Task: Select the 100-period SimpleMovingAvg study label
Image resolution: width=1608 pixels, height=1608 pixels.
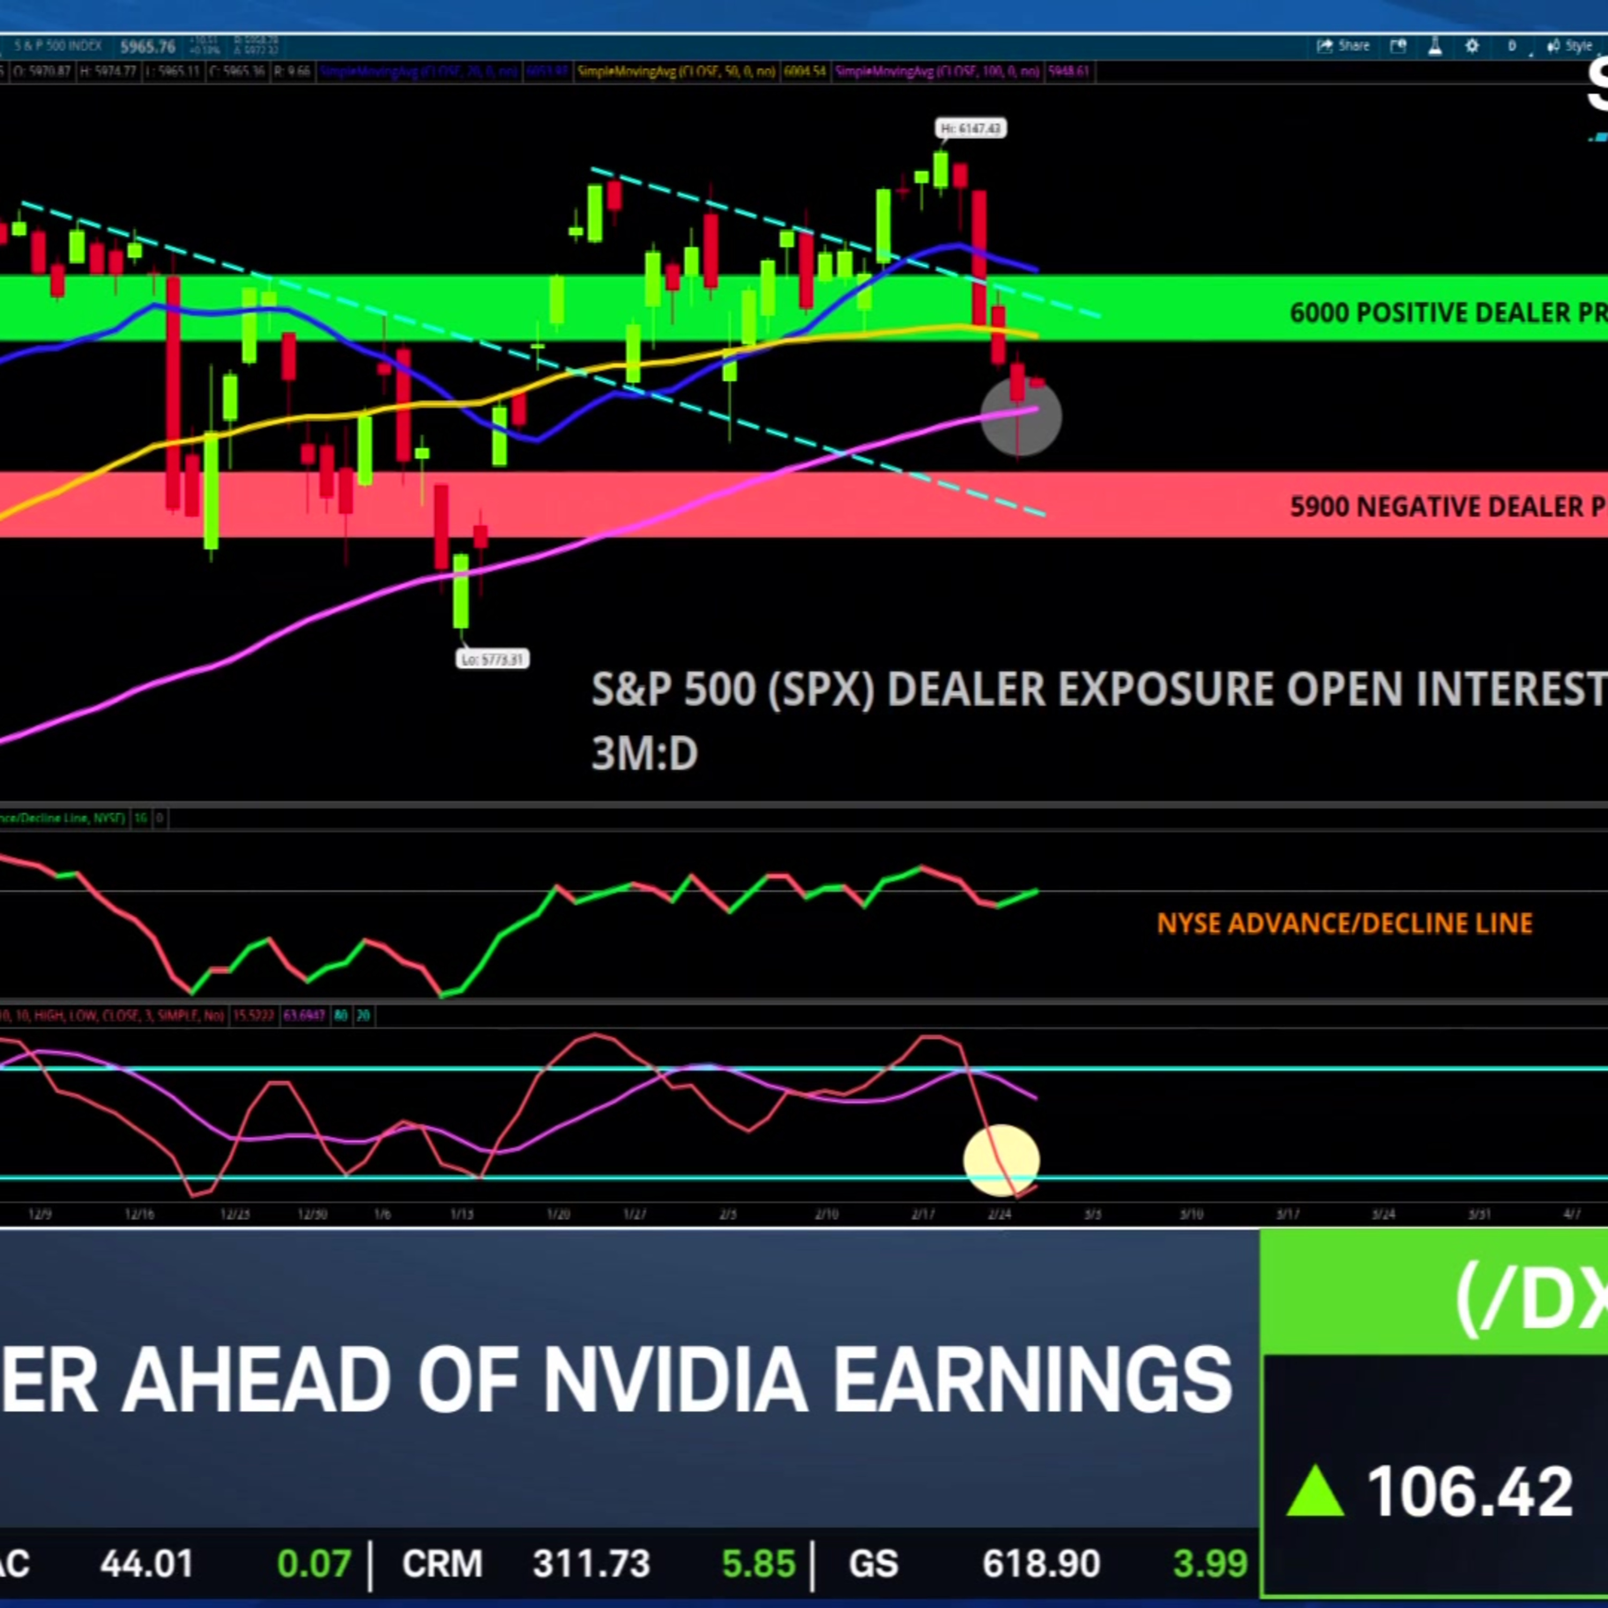Action: click(x=938, y=72)
